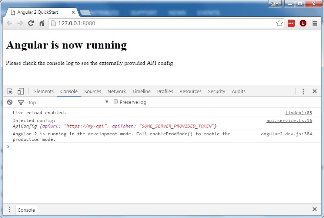Open the drawer options dots menu

tap(10, 209)
